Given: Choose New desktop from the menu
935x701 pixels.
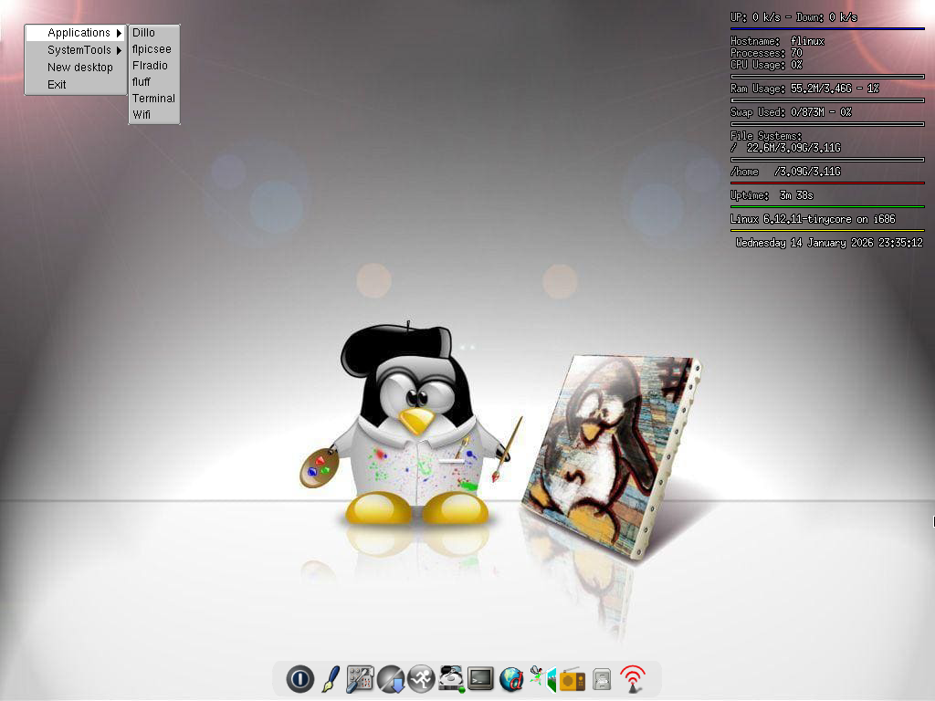Looking at the screenshot, I should tap(76, 68).
